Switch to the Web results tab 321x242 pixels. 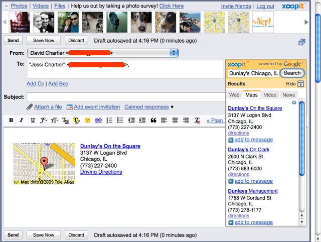pos(234,95)
